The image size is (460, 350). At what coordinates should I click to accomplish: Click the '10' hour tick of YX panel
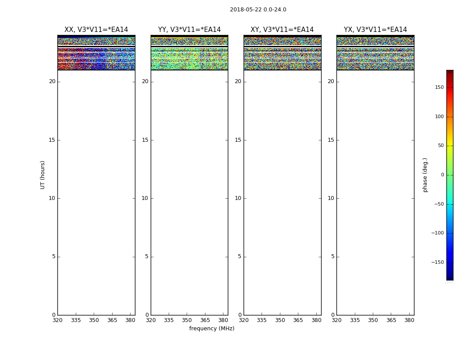click(x=331, y=198)
